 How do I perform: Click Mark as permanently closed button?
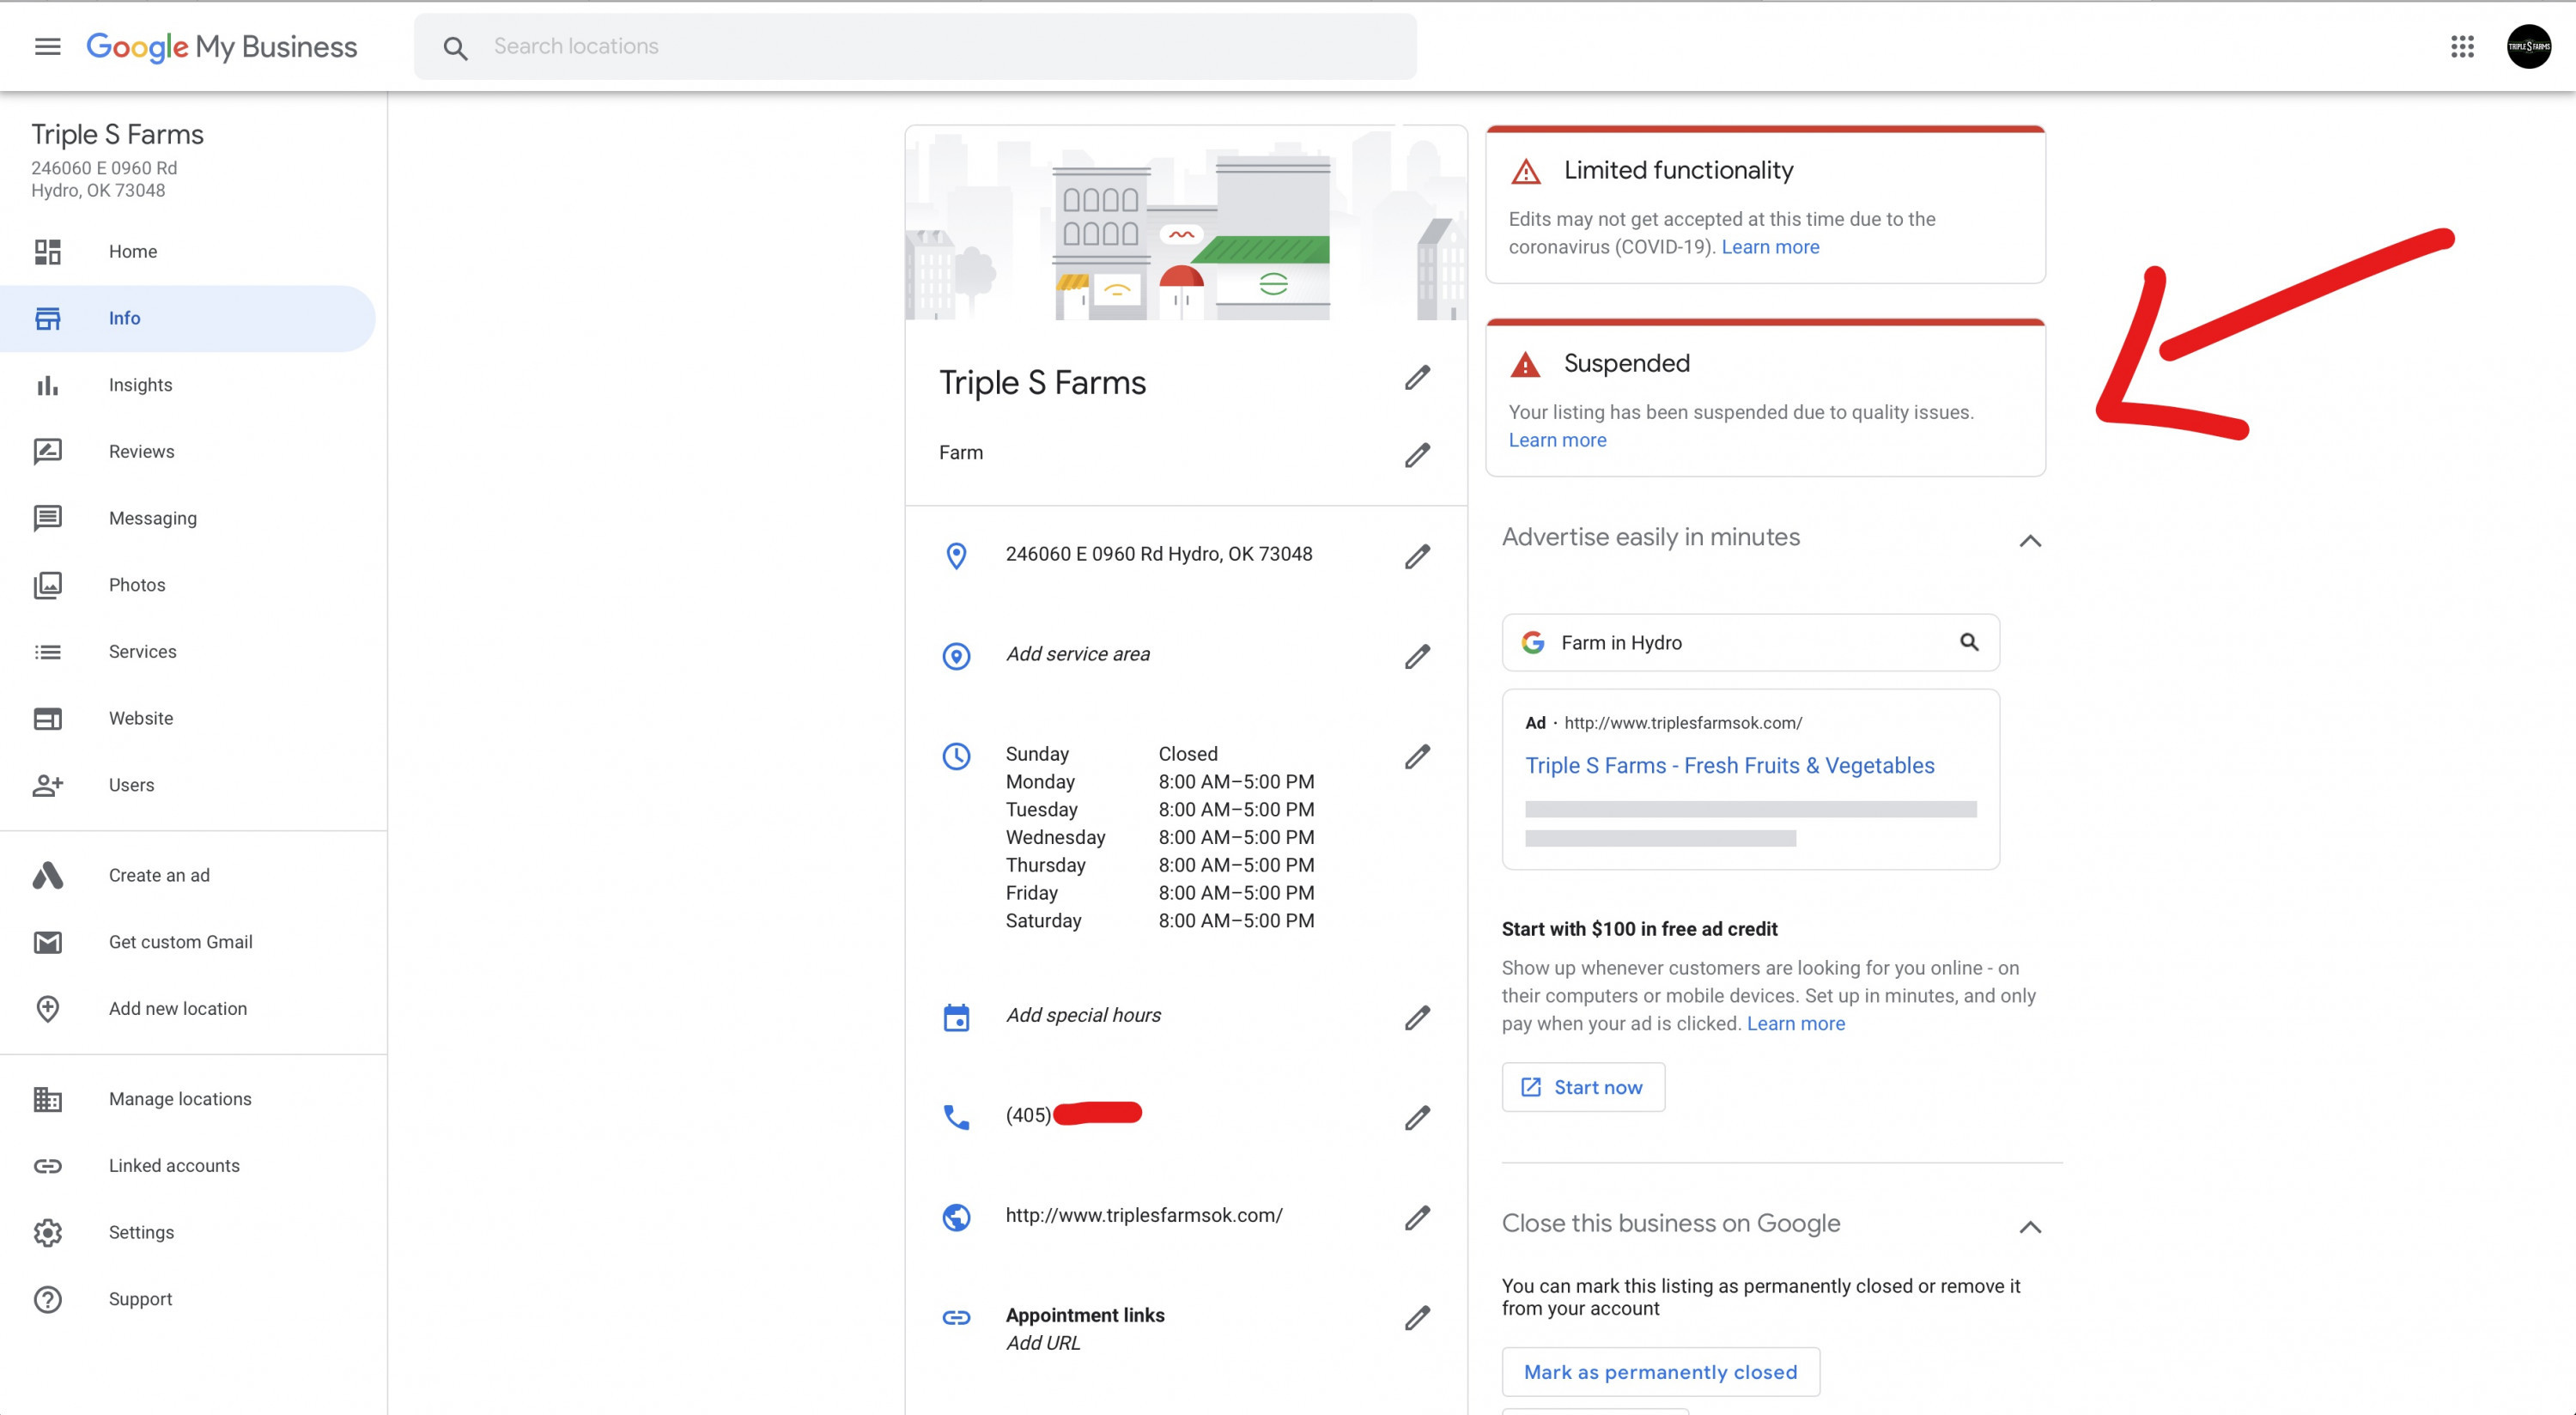(x=1660, y=1372)
